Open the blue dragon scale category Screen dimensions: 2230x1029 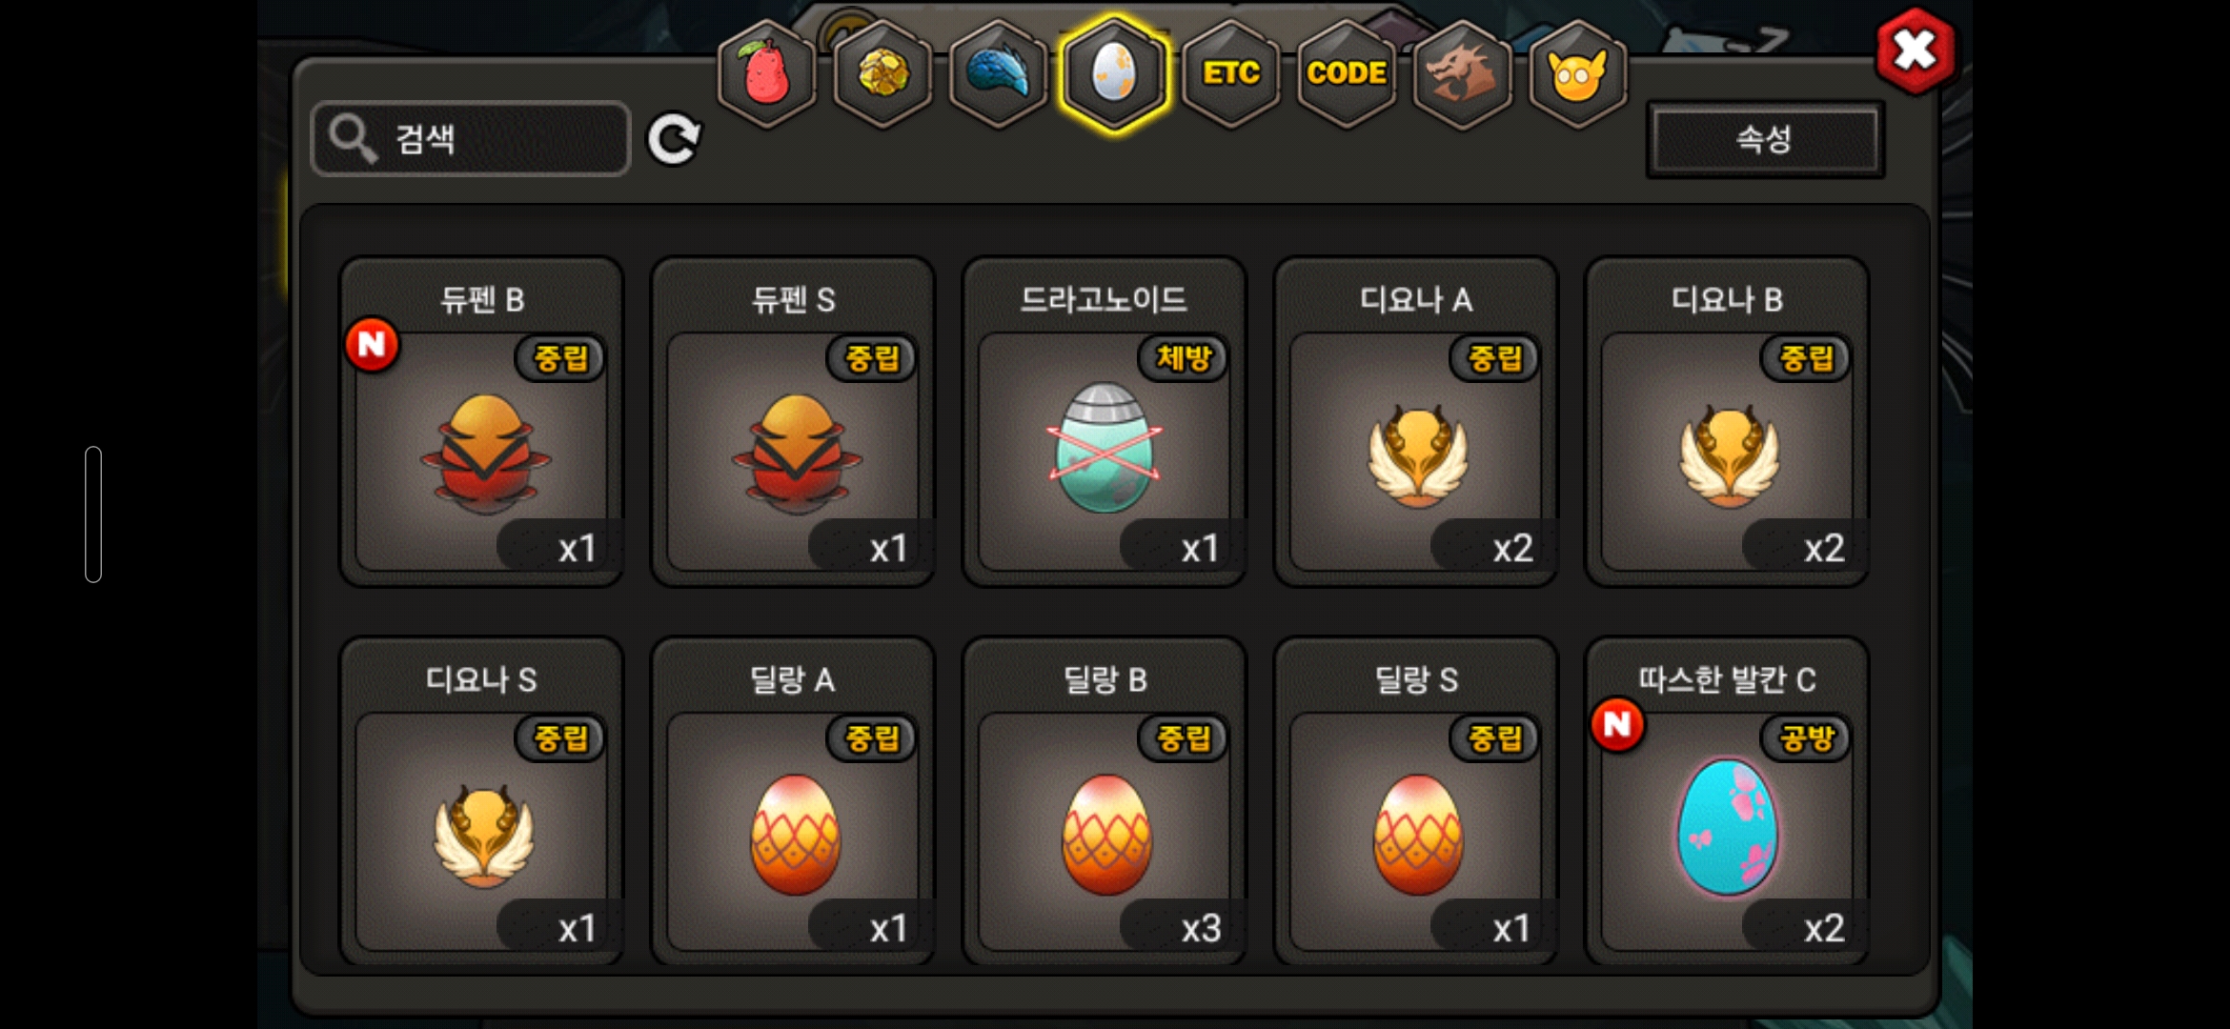999,73
